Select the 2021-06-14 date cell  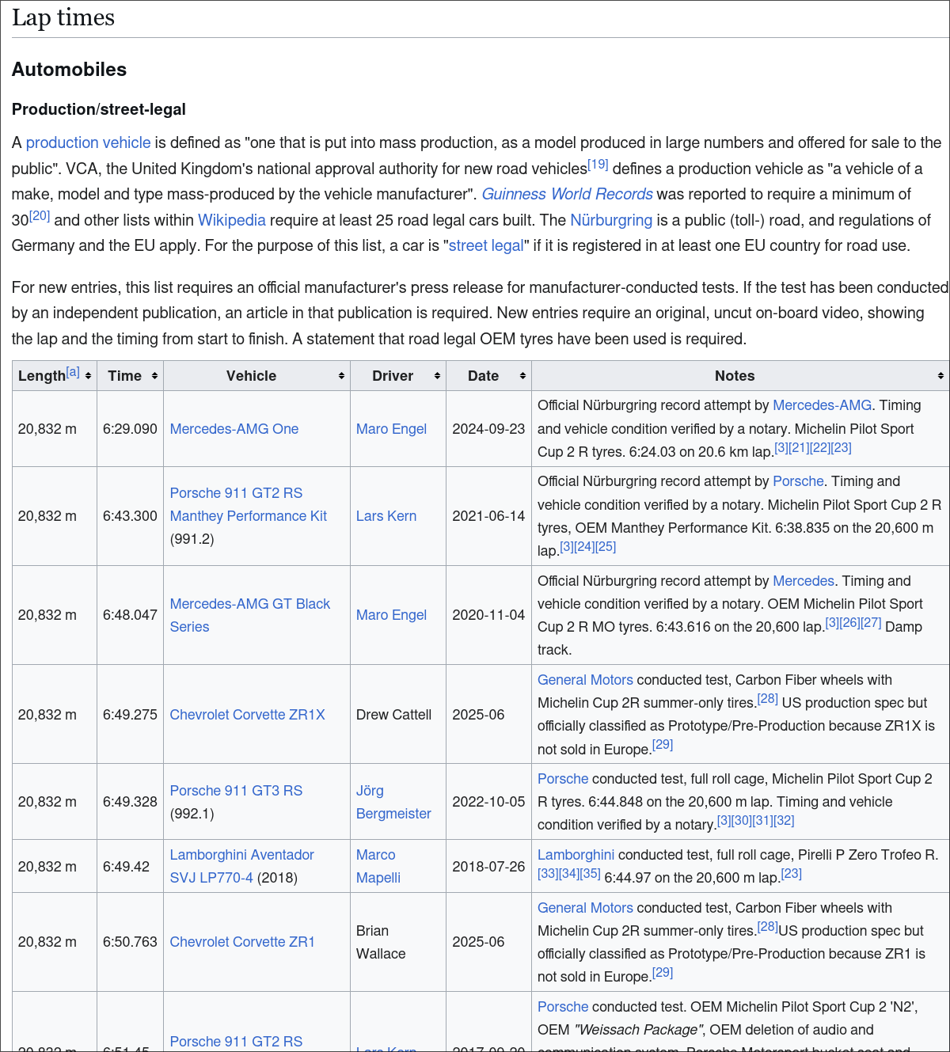tap(488, 516)
